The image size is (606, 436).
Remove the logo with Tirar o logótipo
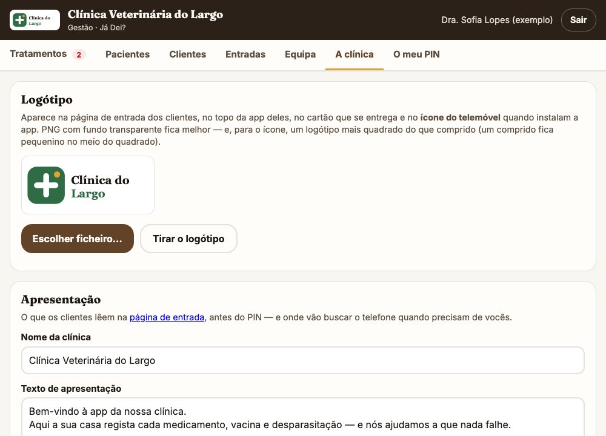click(x=188, y=239)
